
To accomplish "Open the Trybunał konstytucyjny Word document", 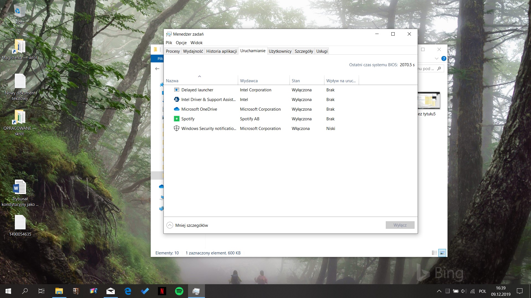I will coord(20,187).
